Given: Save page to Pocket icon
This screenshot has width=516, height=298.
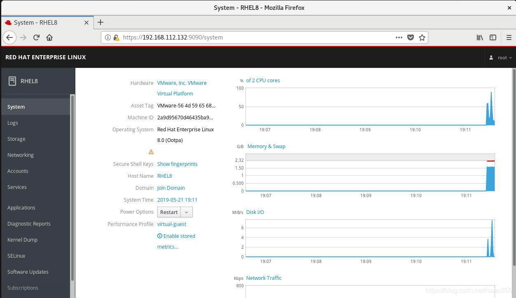Looking at the screenshot, I should [411, 37].
